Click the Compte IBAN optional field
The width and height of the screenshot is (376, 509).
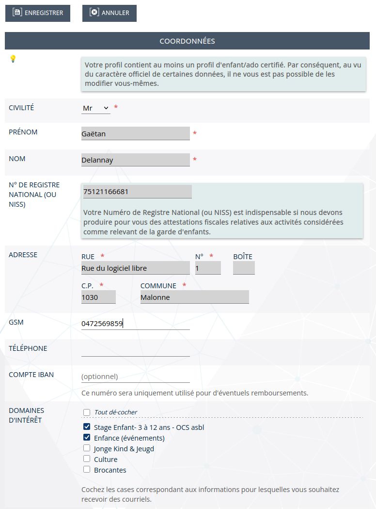click(136, 376)
